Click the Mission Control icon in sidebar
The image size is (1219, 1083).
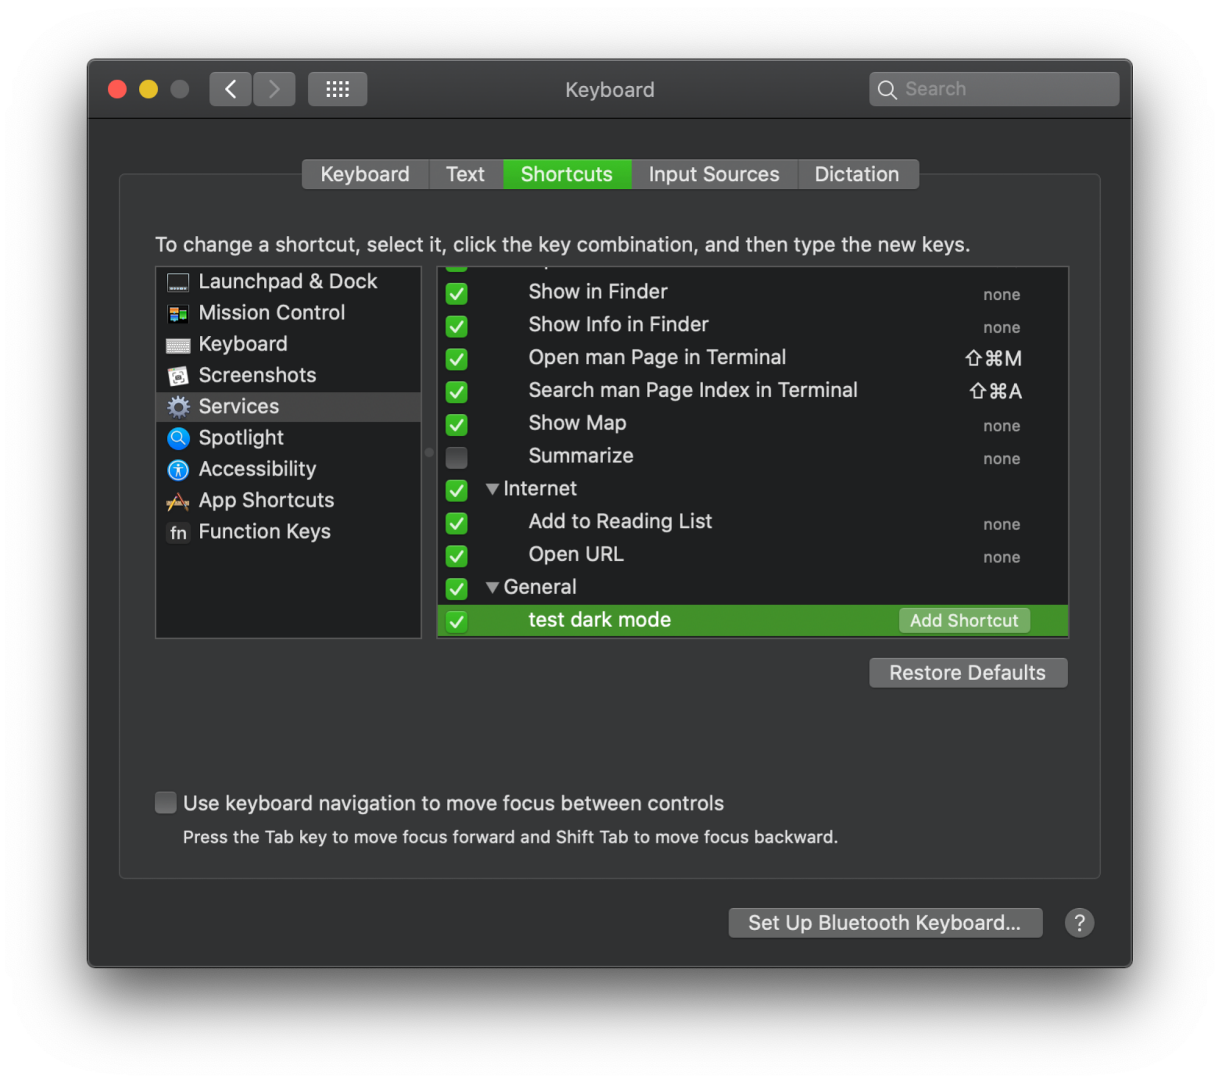(x=178, y=313)
